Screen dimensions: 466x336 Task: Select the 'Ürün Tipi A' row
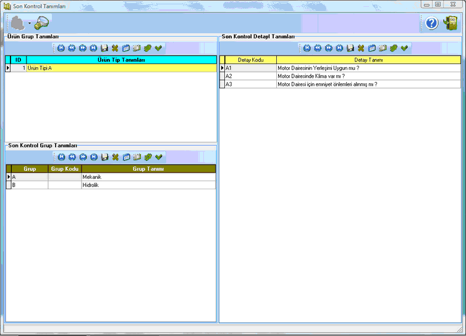(121, 68)
